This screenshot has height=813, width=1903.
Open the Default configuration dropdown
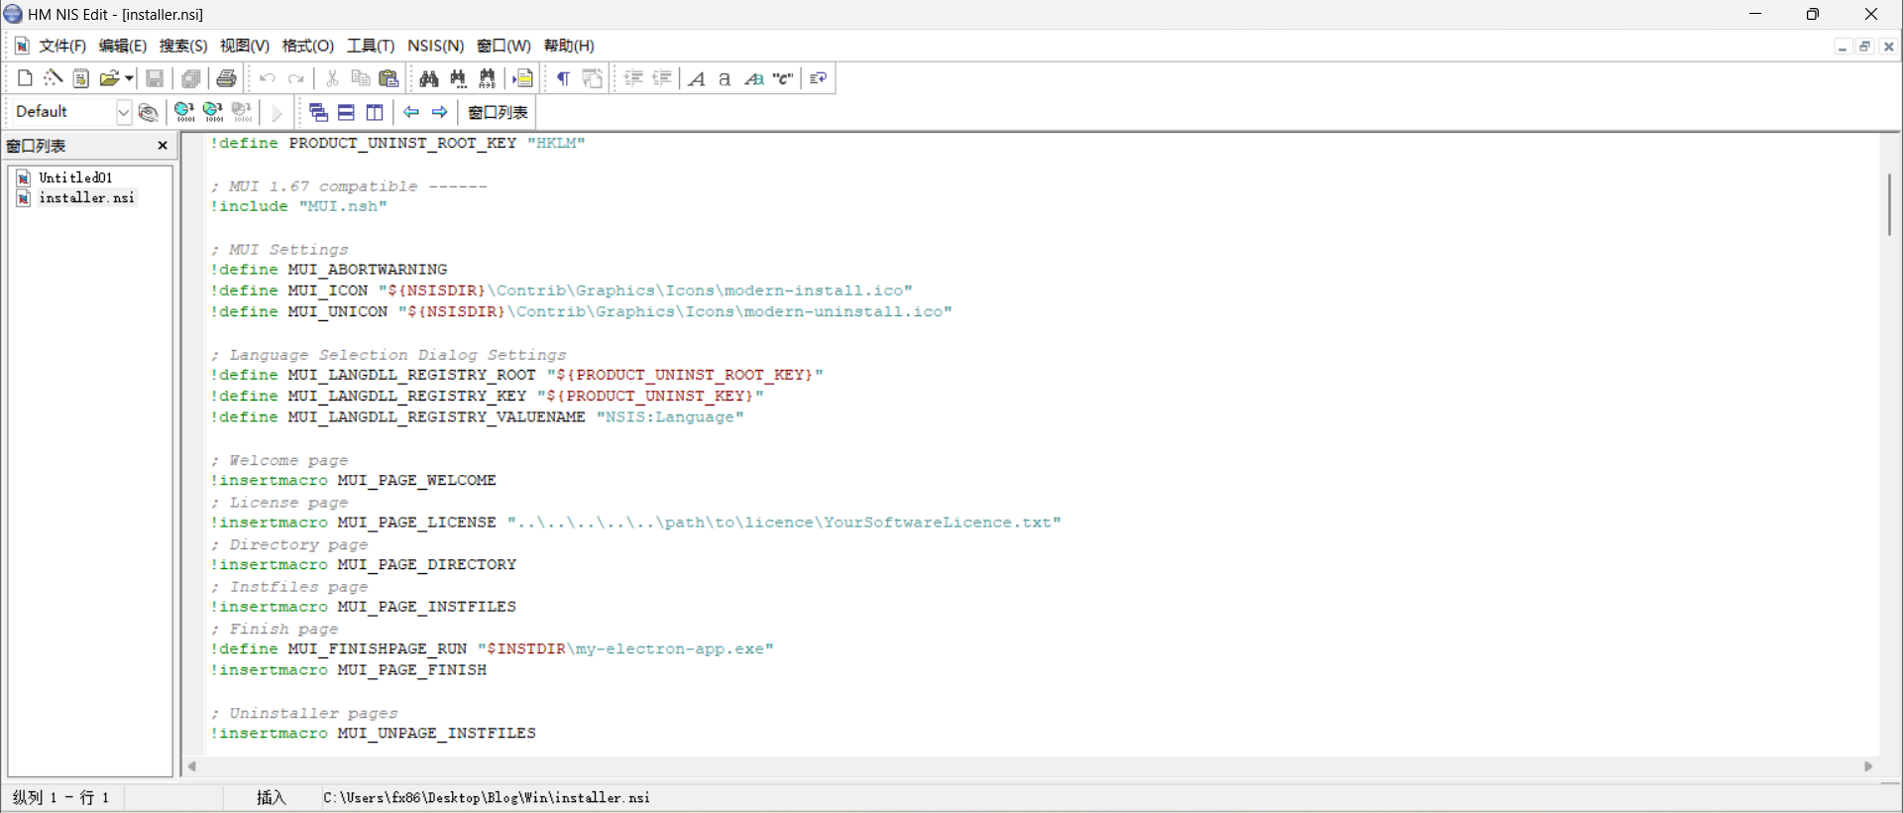click(x=123, y=112)
